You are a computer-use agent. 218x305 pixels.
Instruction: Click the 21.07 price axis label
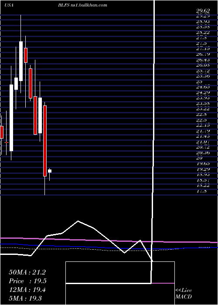[x=203, y=142]
